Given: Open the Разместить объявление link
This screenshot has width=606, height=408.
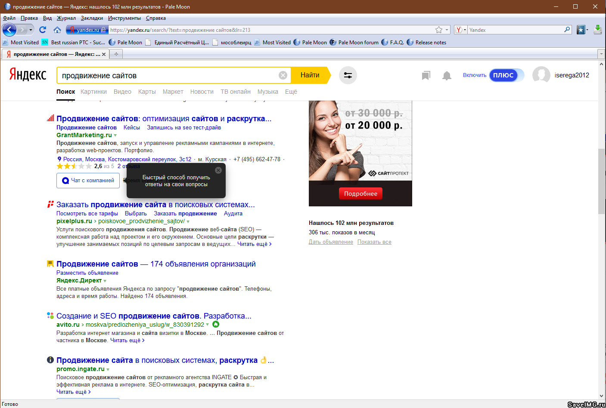Looking at the screenshot, I should 87,273.
